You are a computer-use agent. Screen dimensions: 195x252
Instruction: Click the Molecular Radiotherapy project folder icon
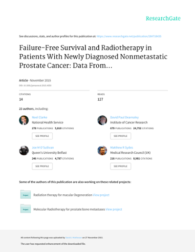[x=25, y=209]
